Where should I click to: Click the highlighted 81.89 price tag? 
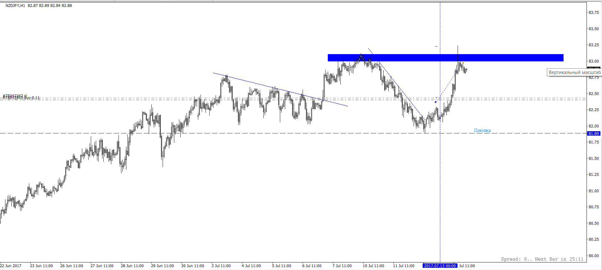[593, 133]
